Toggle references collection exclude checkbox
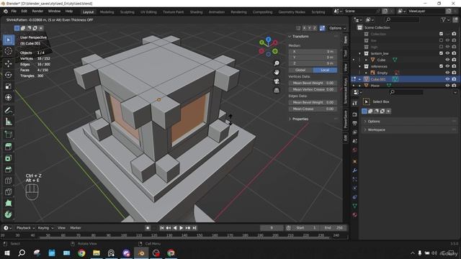 point(441,66)
